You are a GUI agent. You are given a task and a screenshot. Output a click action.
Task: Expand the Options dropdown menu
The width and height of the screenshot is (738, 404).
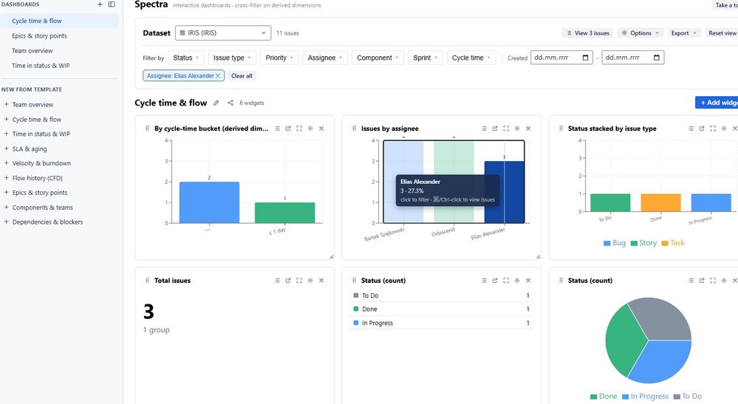(640, 33)
